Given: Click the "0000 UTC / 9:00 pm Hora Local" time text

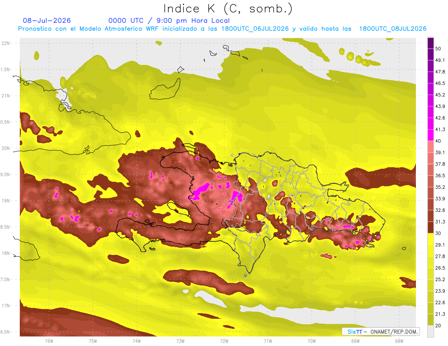Looking at the screenshot, I should coord(169,21).
